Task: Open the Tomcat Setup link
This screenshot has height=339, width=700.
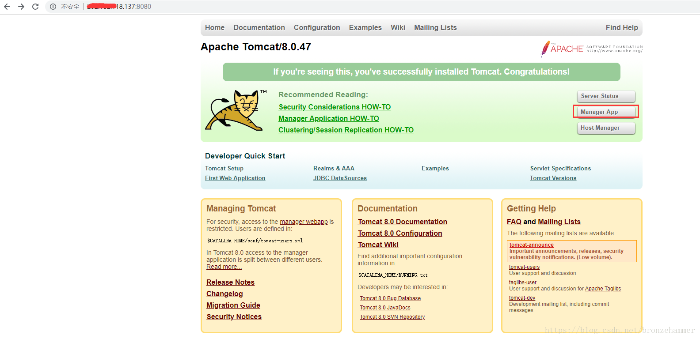Action: point(224,168)
